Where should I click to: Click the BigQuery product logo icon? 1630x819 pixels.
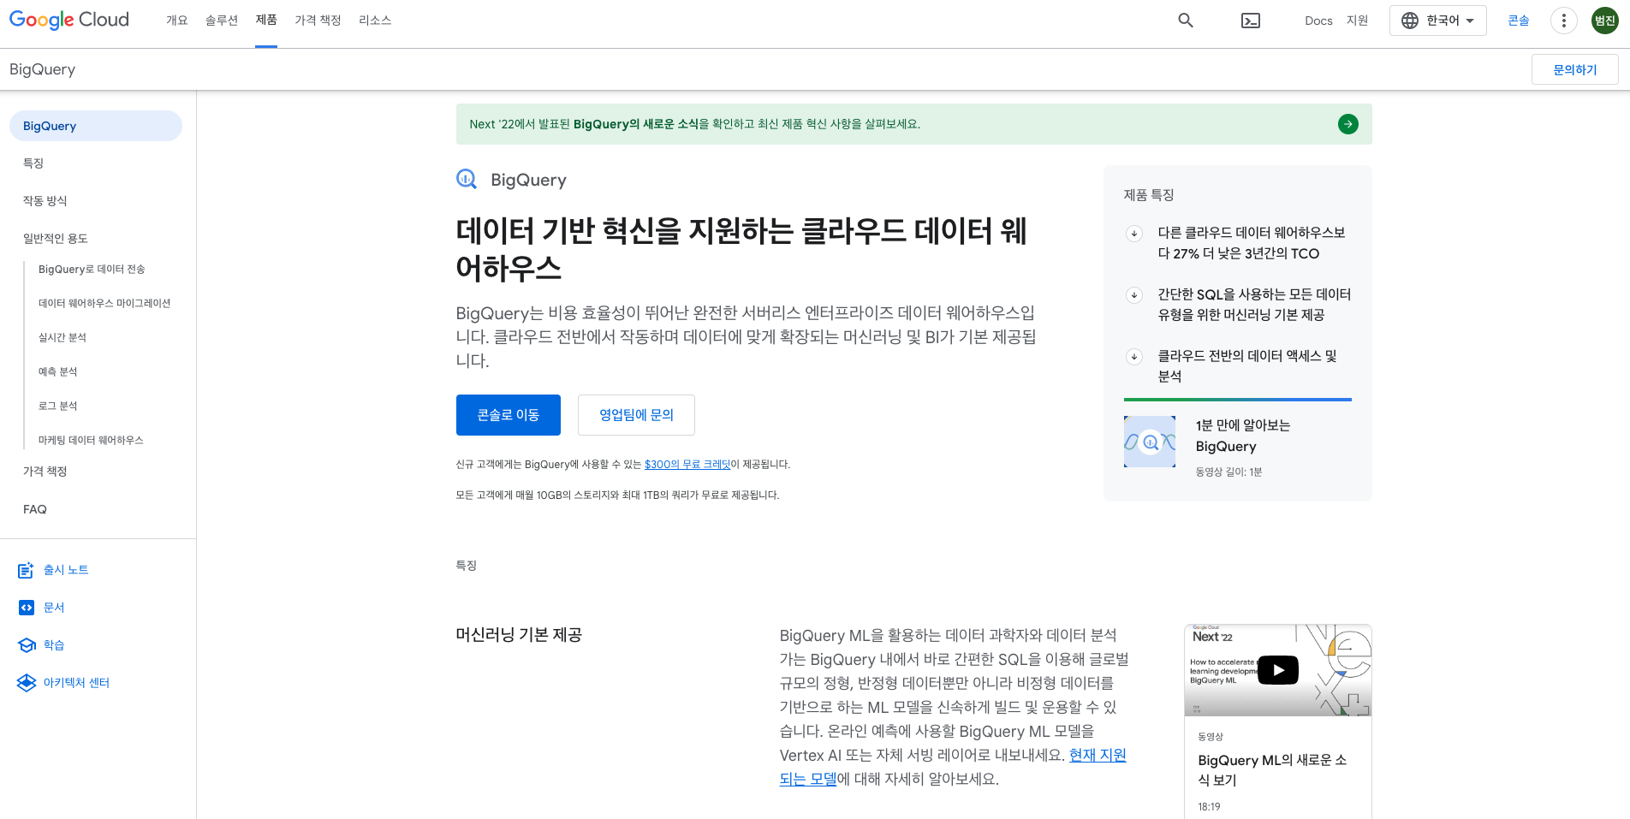(x=467, y=179)
